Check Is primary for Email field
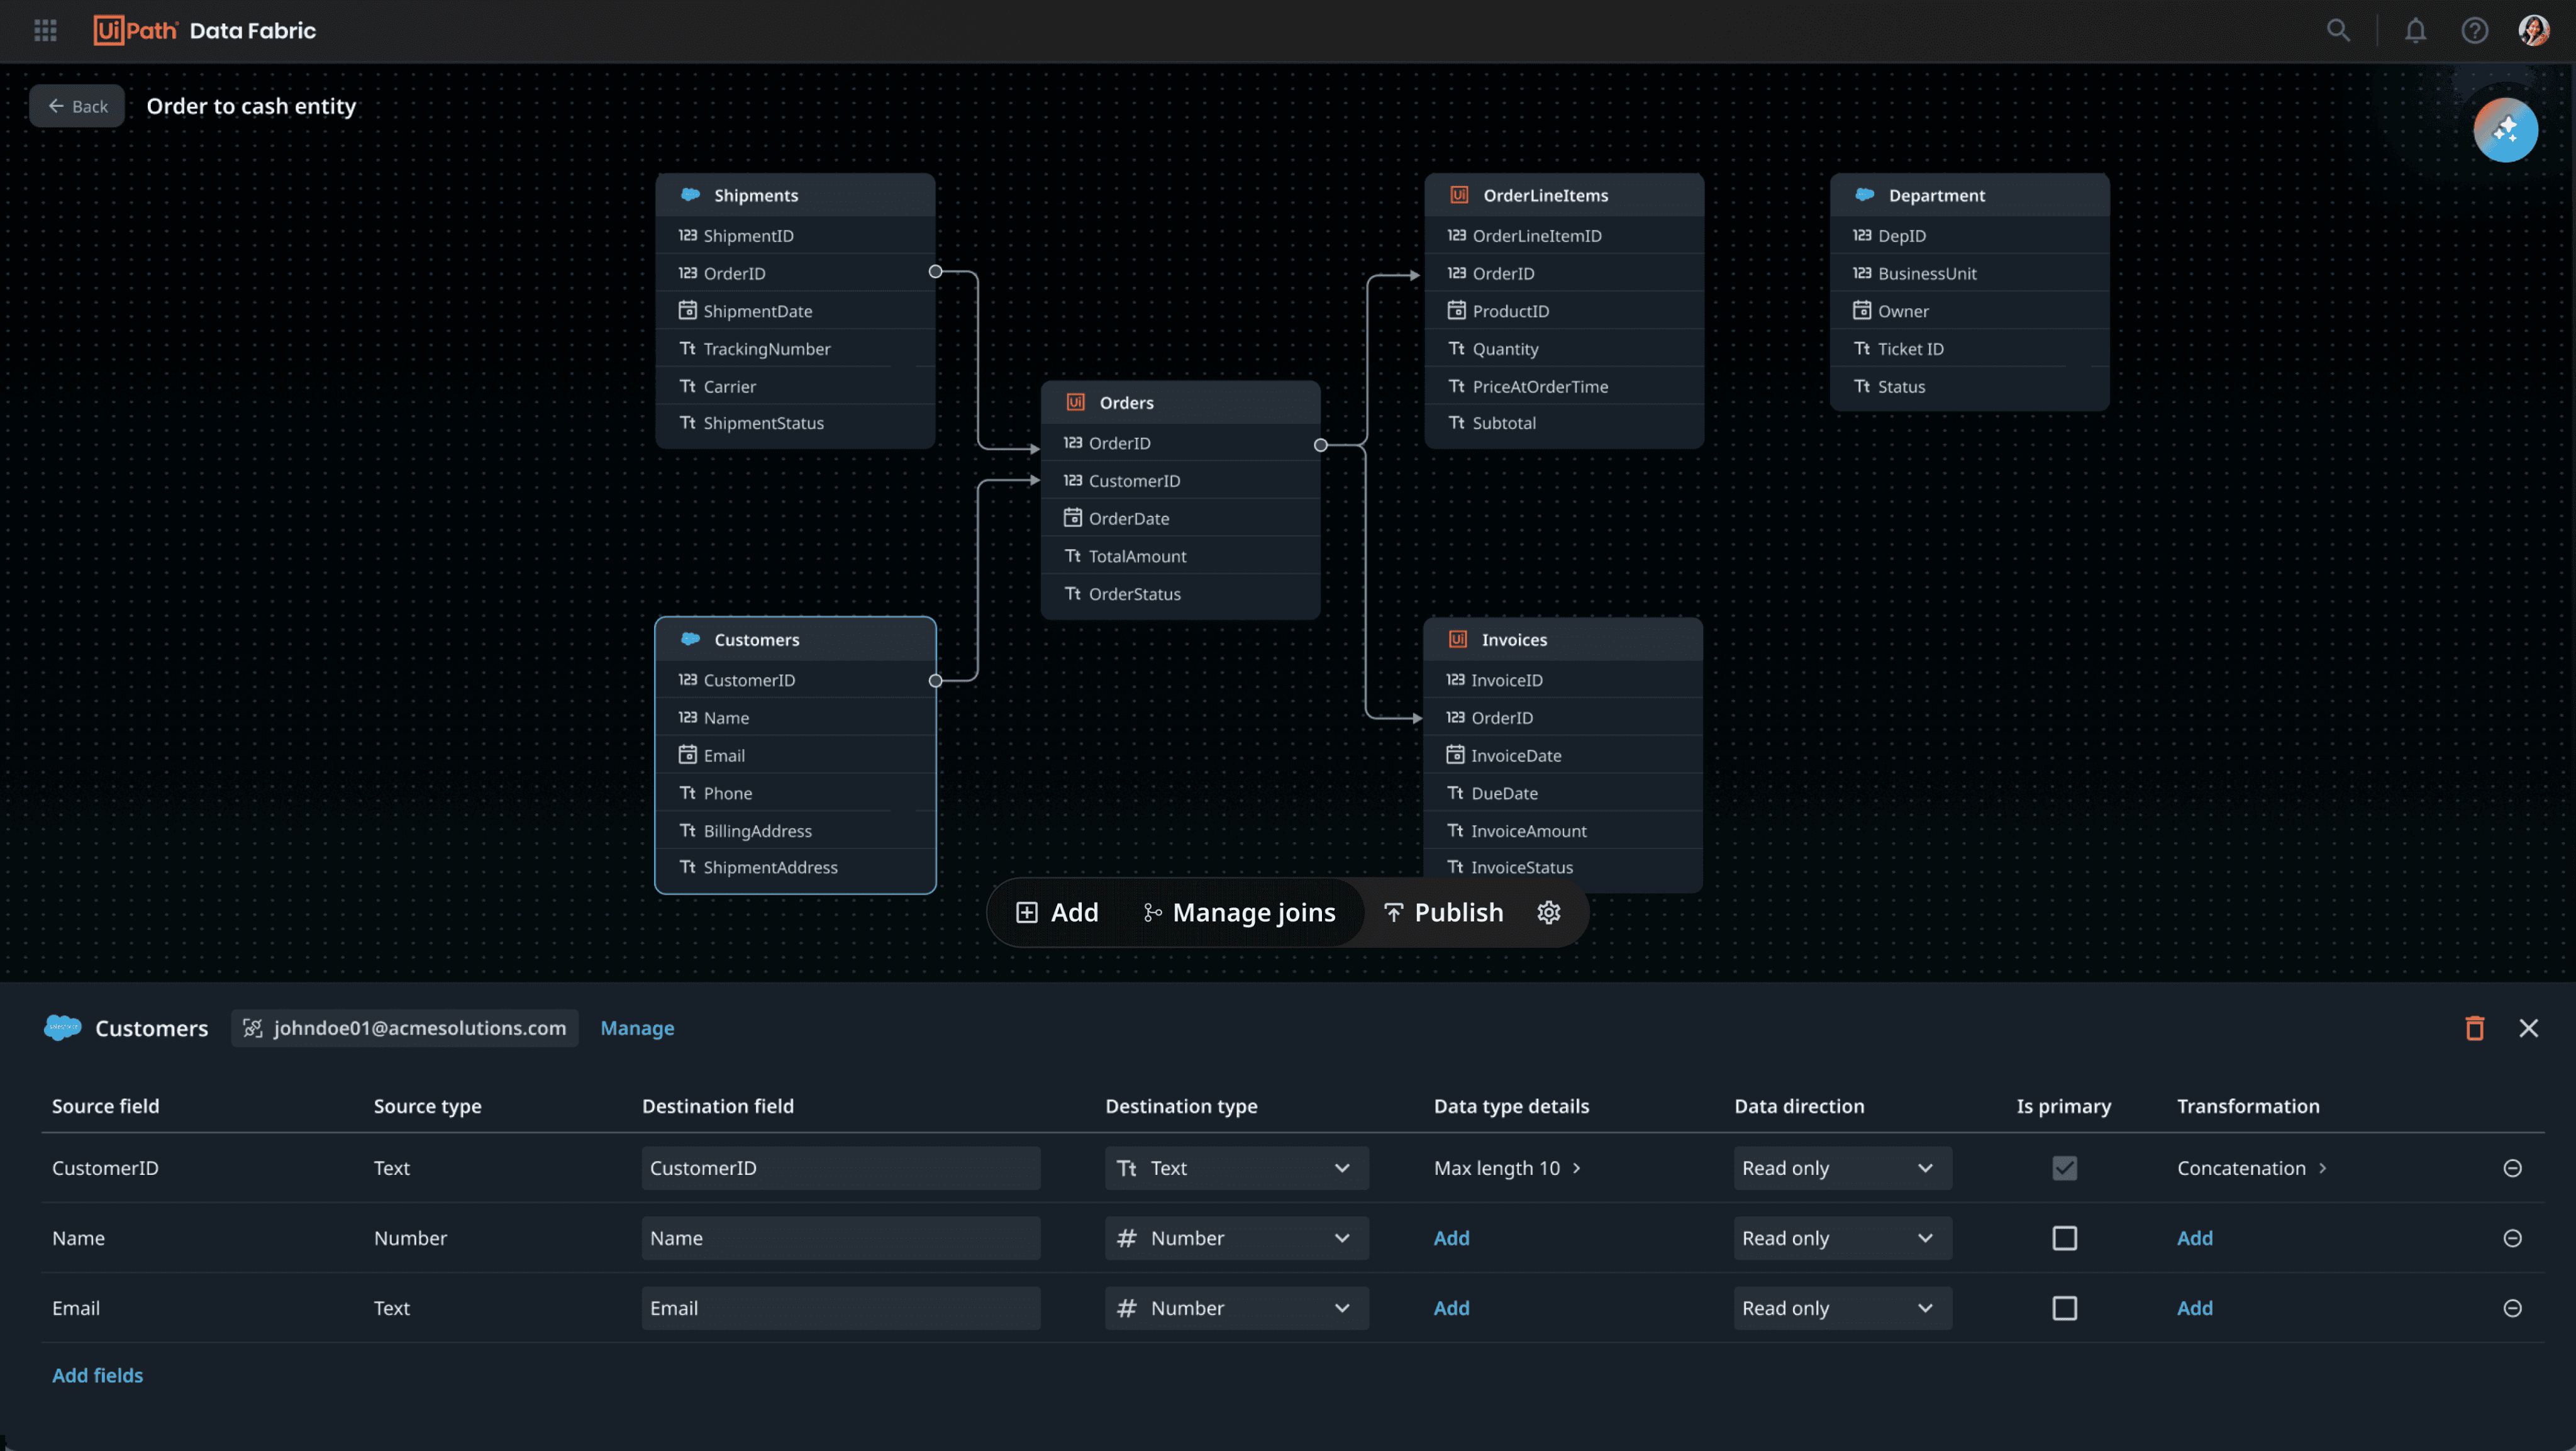The height and width of the screenshot is (1451, 2576). point(2064,1308)
